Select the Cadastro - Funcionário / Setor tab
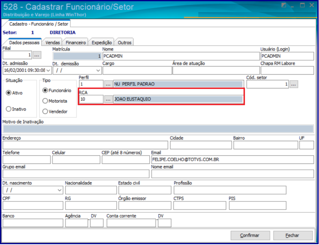319x245 pixels. coord(39,24)
